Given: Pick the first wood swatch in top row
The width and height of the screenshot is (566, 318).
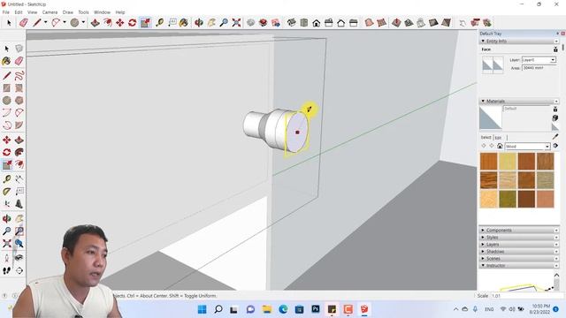Looking at the screenshot, I should (489, 161).
